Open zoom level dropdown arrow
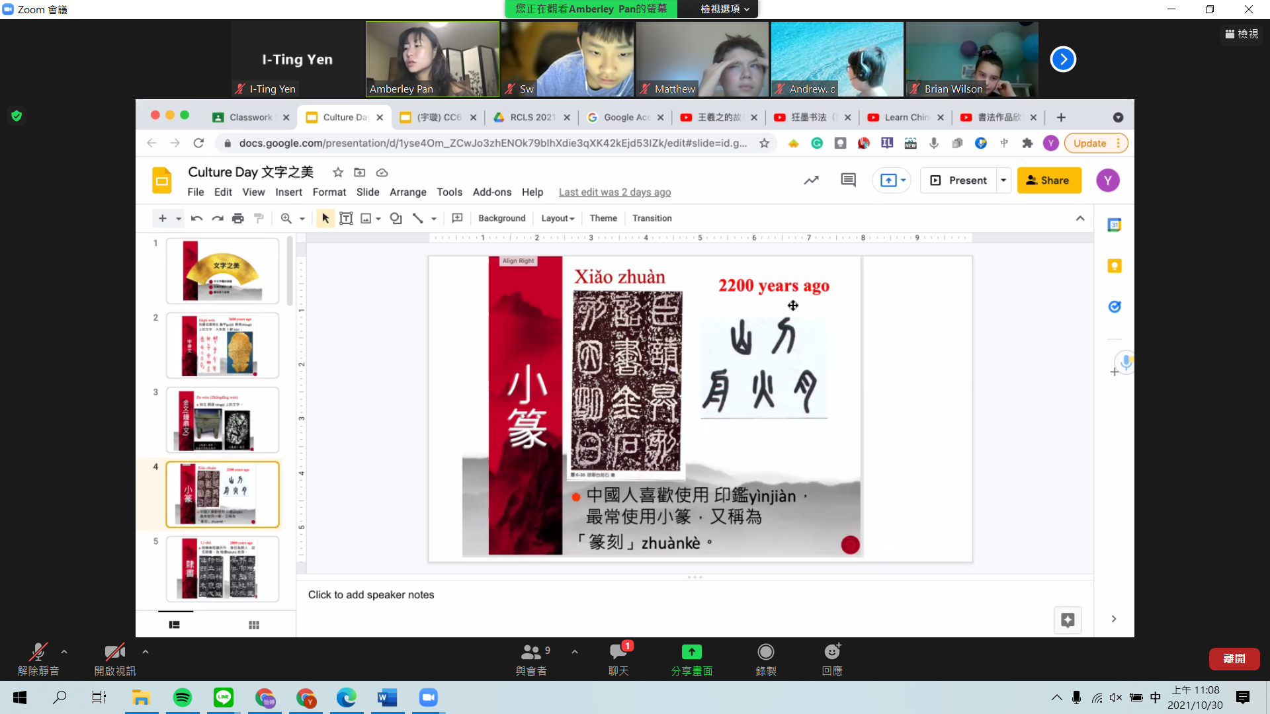Image resolution: width=1270 pixels, height=714 pixels. tap(302, 218)
